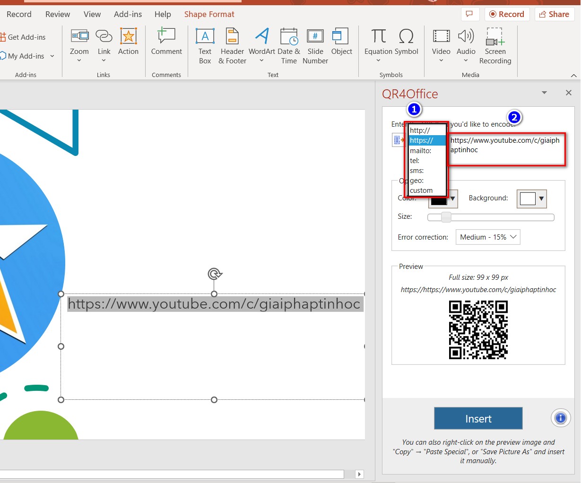Insert a Video

tap(441, 45)
